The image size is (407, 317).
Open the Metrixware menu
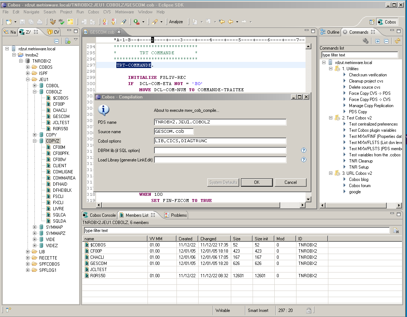click(125, 12)
